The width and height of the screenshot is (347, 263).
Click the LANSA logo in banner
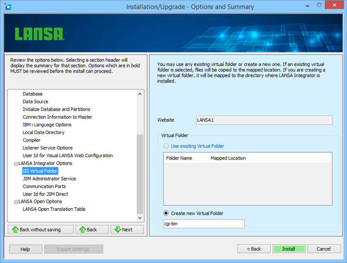(40, 34)
